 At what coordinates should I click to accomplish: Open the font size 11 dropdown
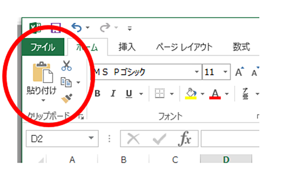tap(225, 72)
